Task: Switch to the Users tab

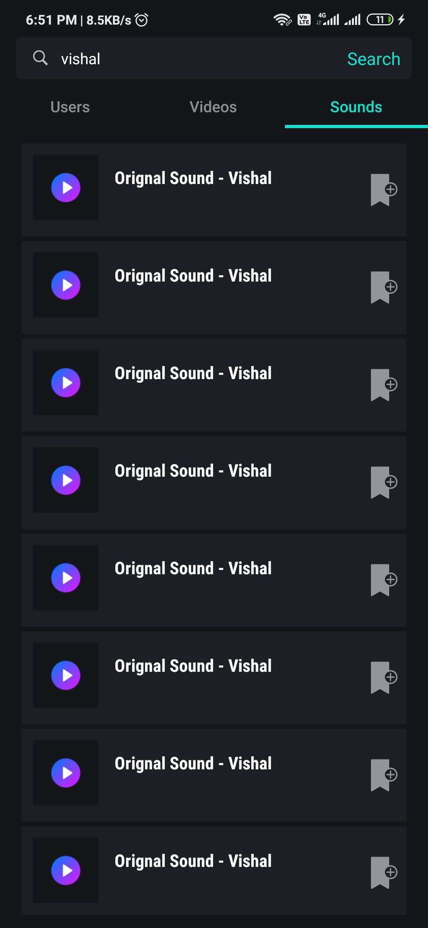Action: 70,107
